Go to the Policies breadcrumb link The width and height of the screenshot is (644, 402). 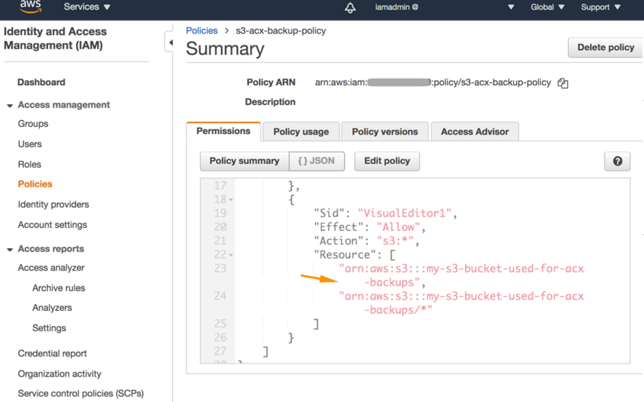(x=201, y=31)
